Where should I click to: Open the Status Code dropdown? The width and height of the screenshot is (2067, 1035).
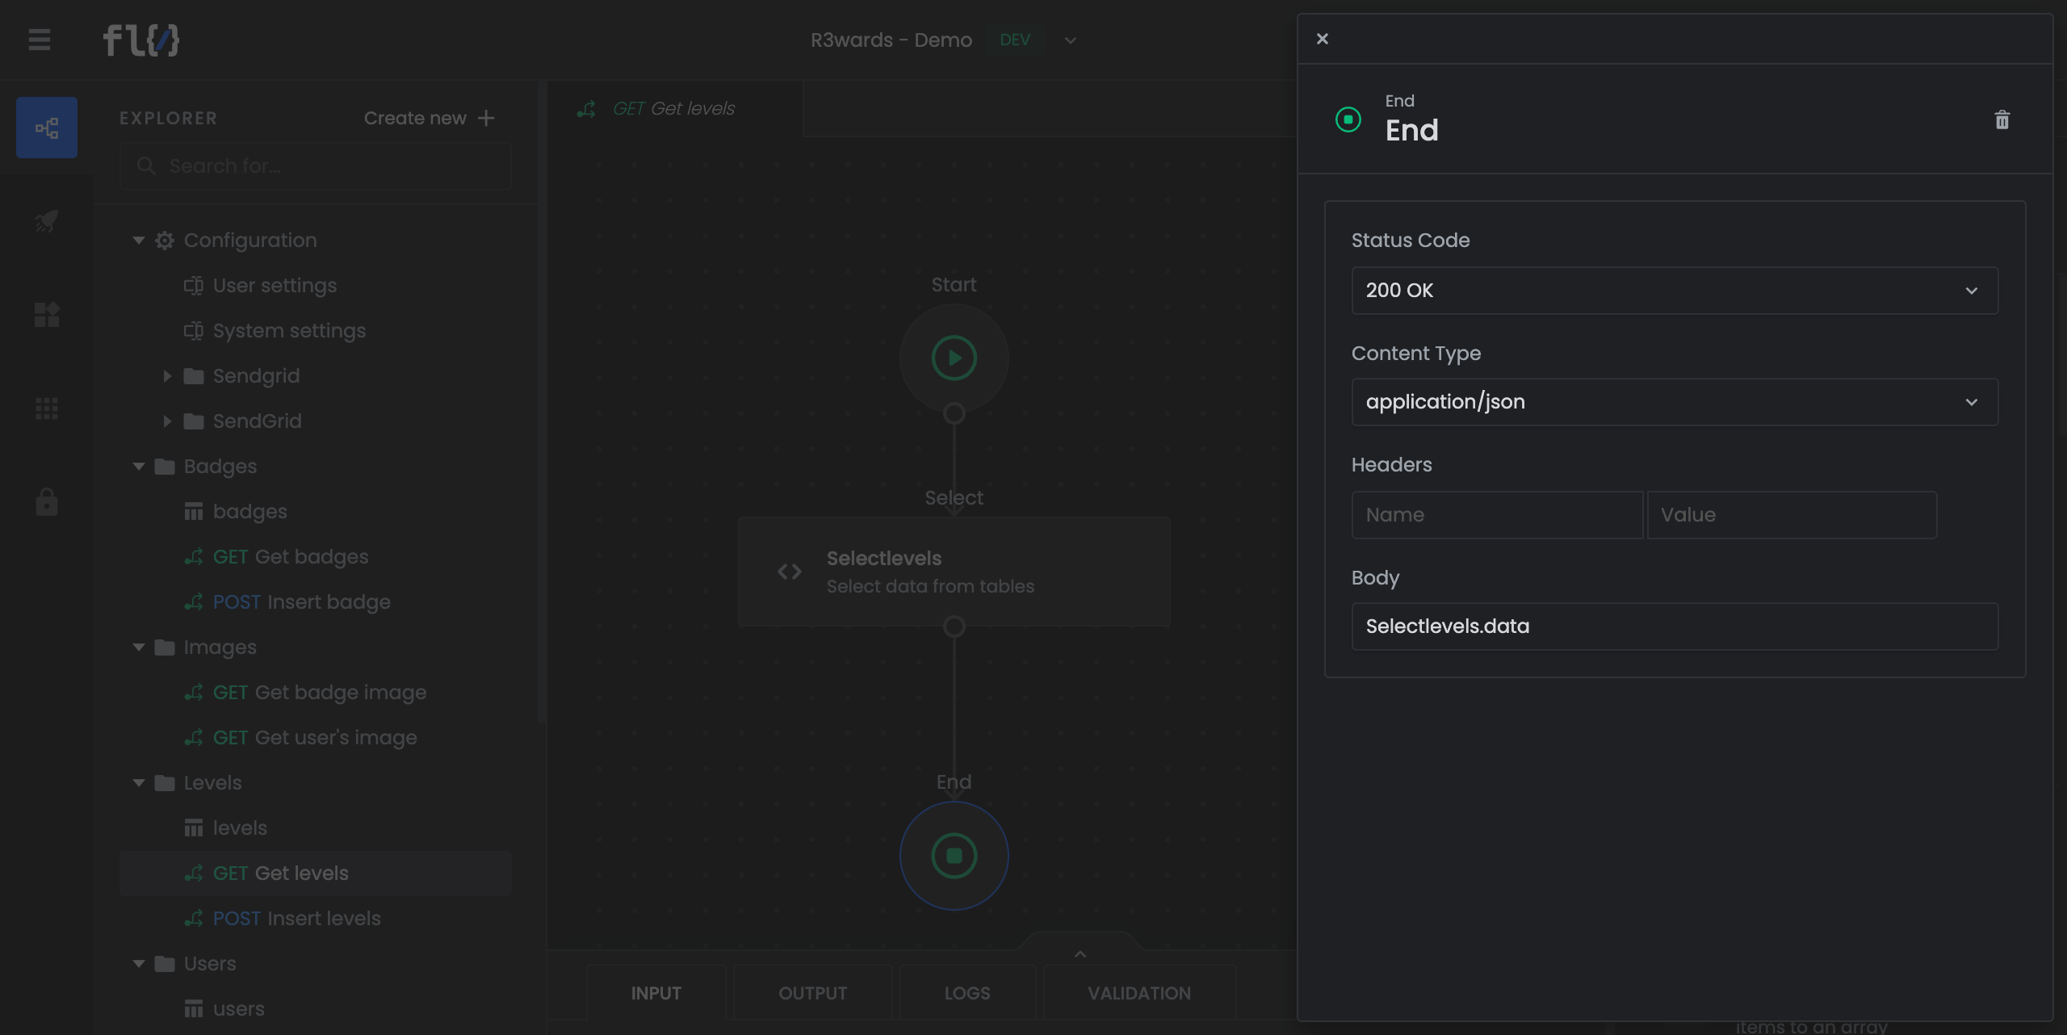coord(1674,291)
